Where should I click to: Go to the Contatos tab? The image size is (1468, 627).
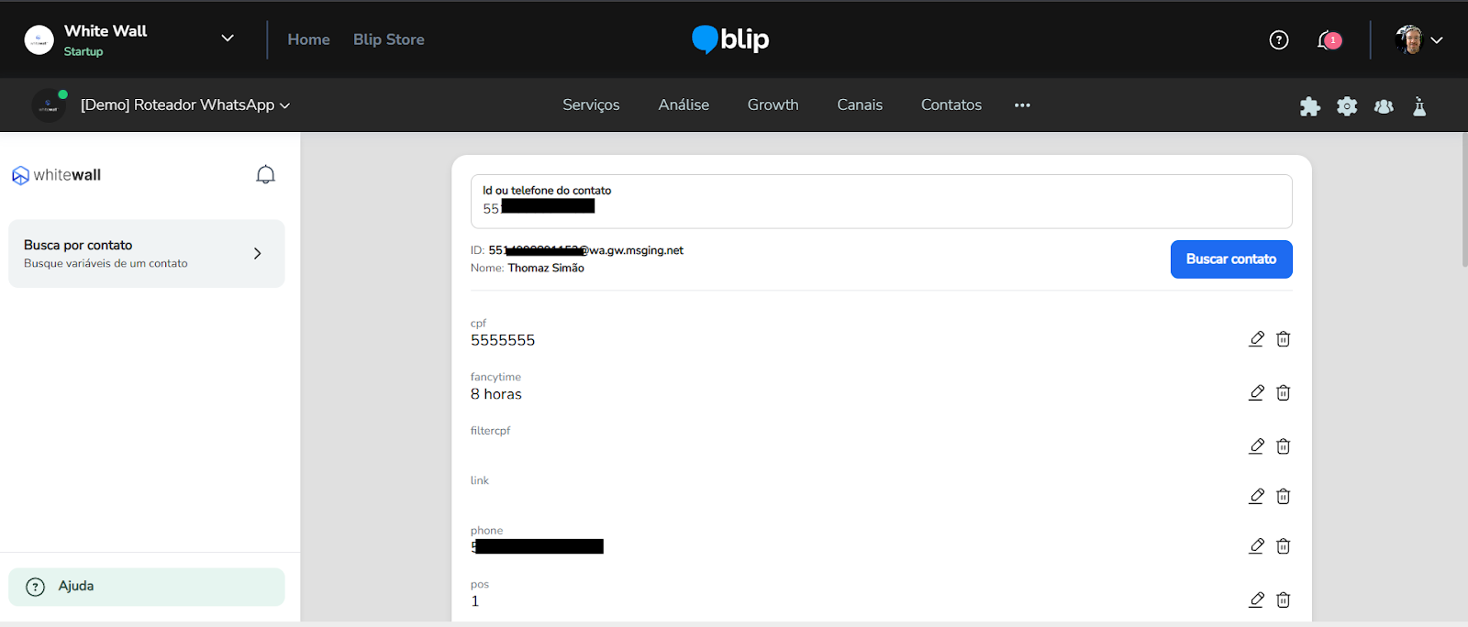(x=951, y=105)
